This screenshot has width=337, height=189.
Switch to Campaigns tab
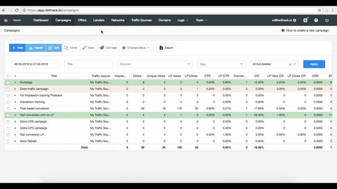tap(63, 20)
